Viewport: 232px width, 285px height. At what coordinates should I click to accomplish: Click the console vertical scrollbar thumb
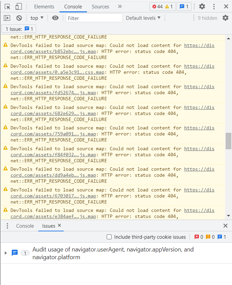coord(229,141)
